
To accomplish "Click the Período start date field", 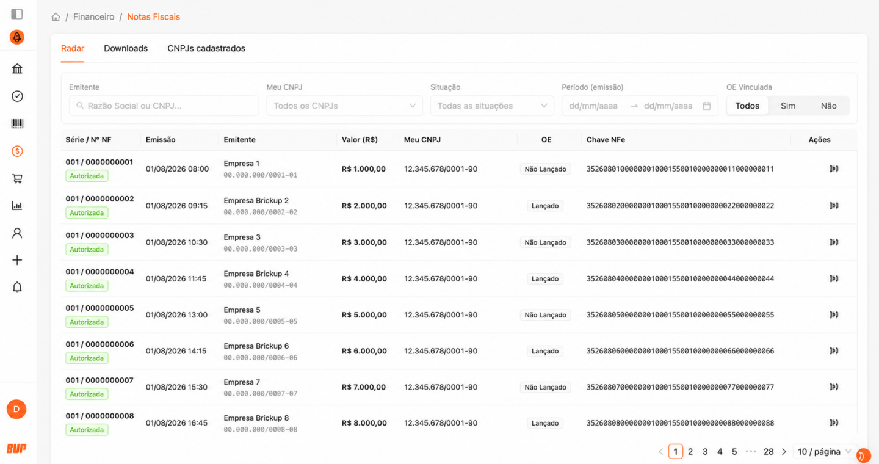I will pos(594,106).
